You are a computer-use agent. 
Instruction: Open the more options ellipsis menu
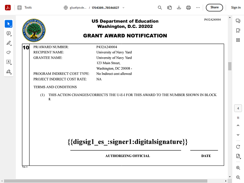[x=198, y=8]
